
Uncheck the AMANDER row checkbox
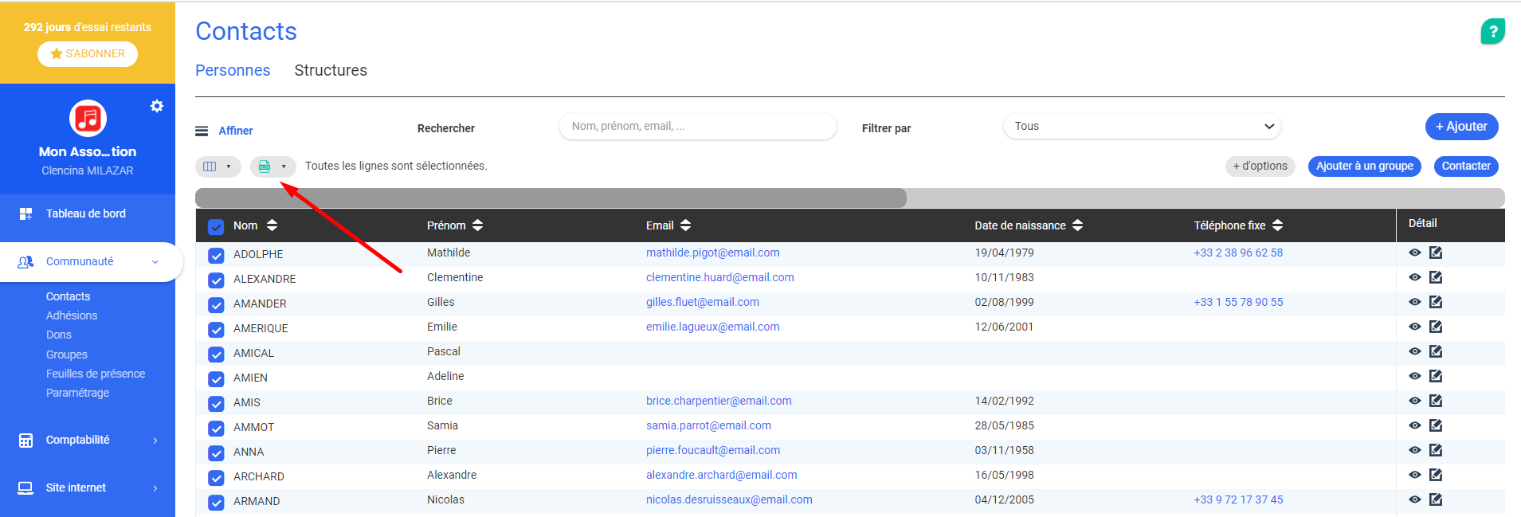coord(216,305)
